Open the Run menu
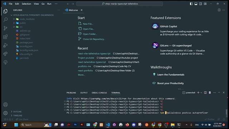The height and width of the screenshot is (129, 229). coord(49,4)
